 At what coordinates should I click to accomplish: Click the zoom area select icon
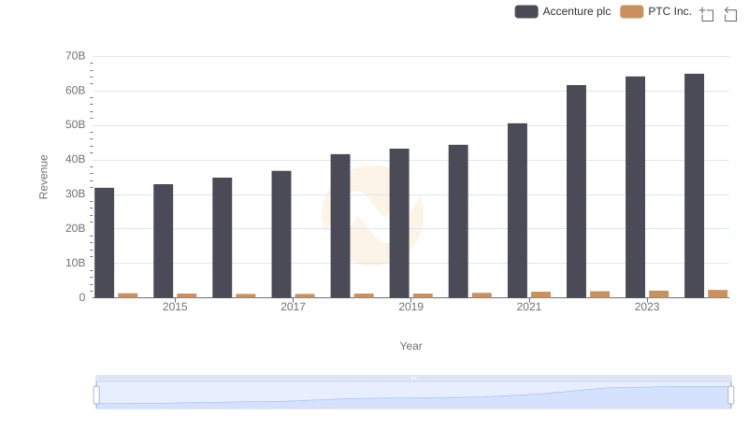tap(707, 14)
